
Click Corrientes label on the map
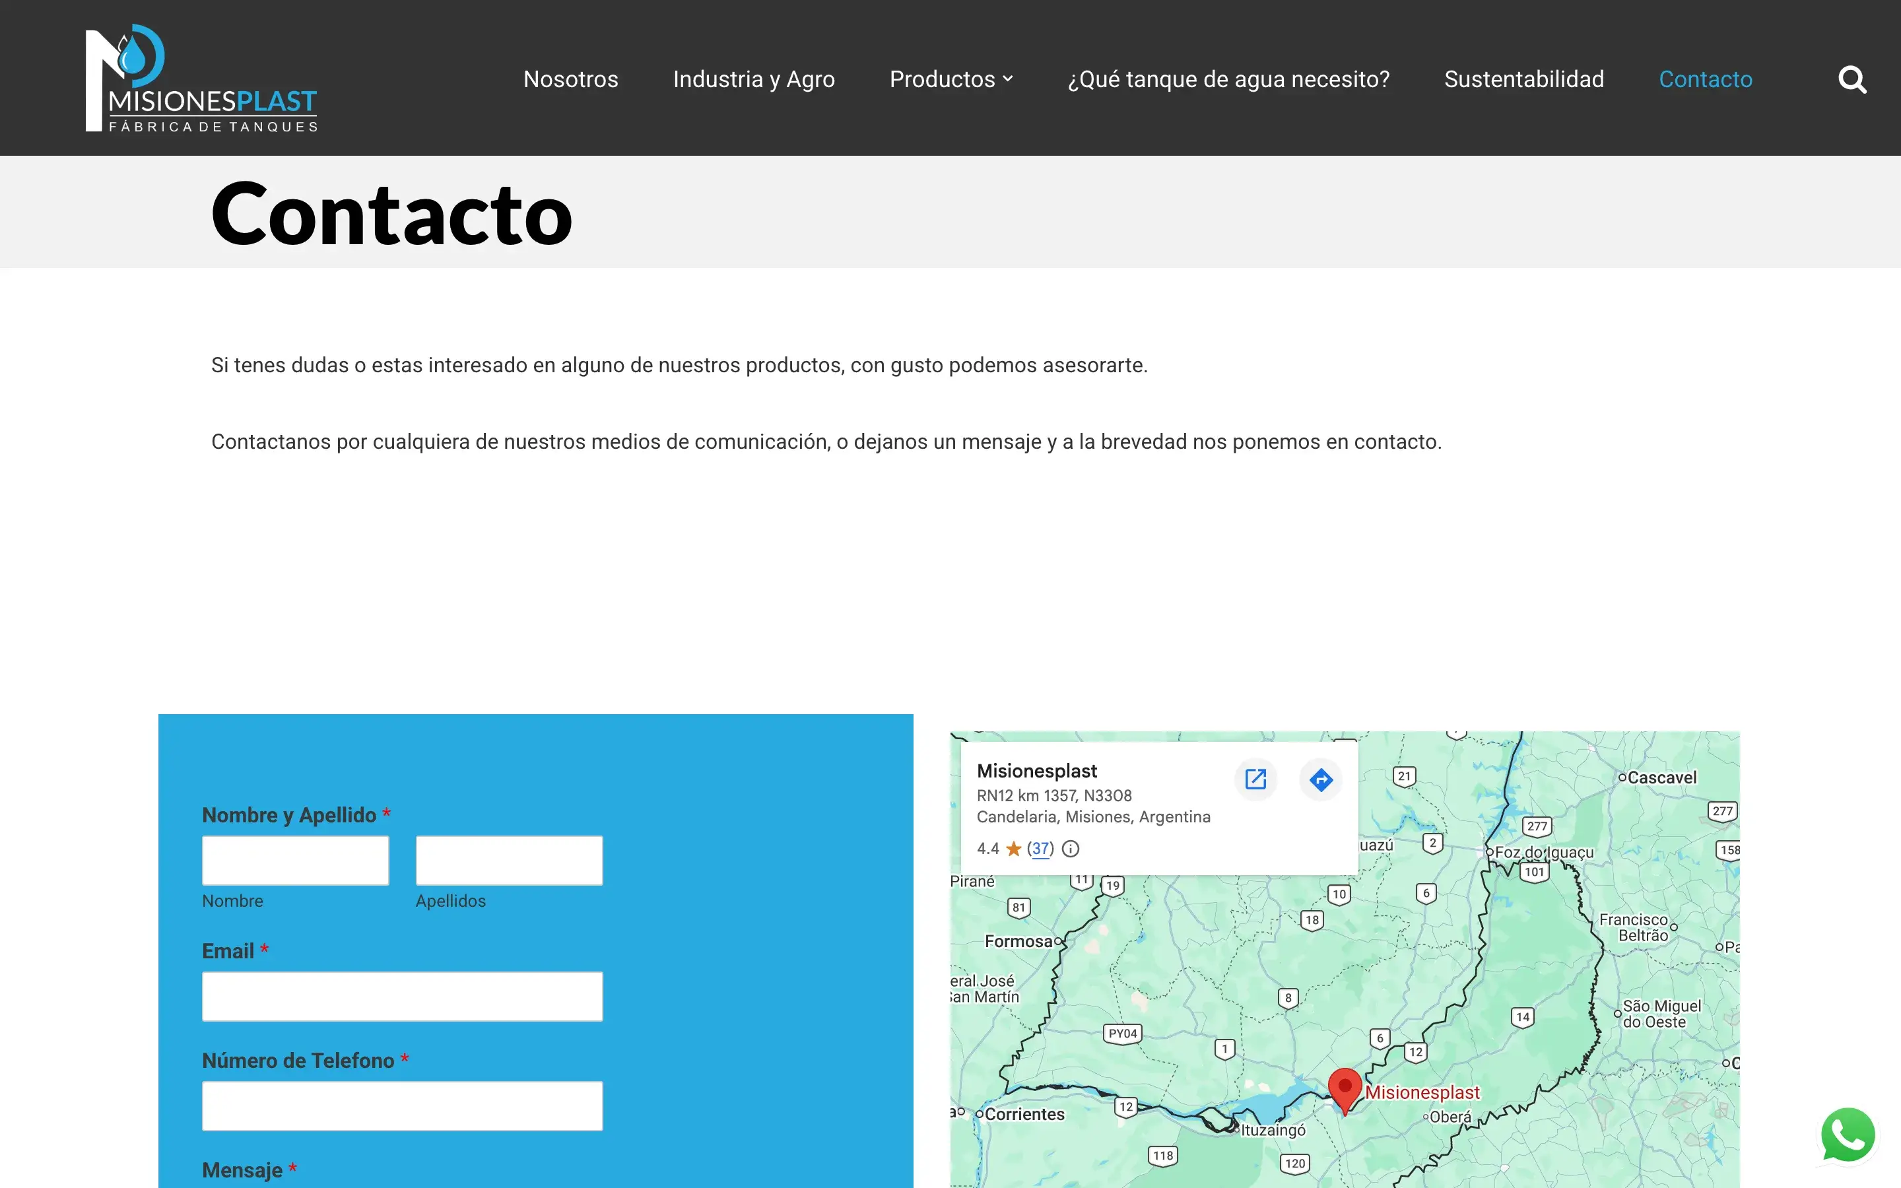coord(1024,1114)
